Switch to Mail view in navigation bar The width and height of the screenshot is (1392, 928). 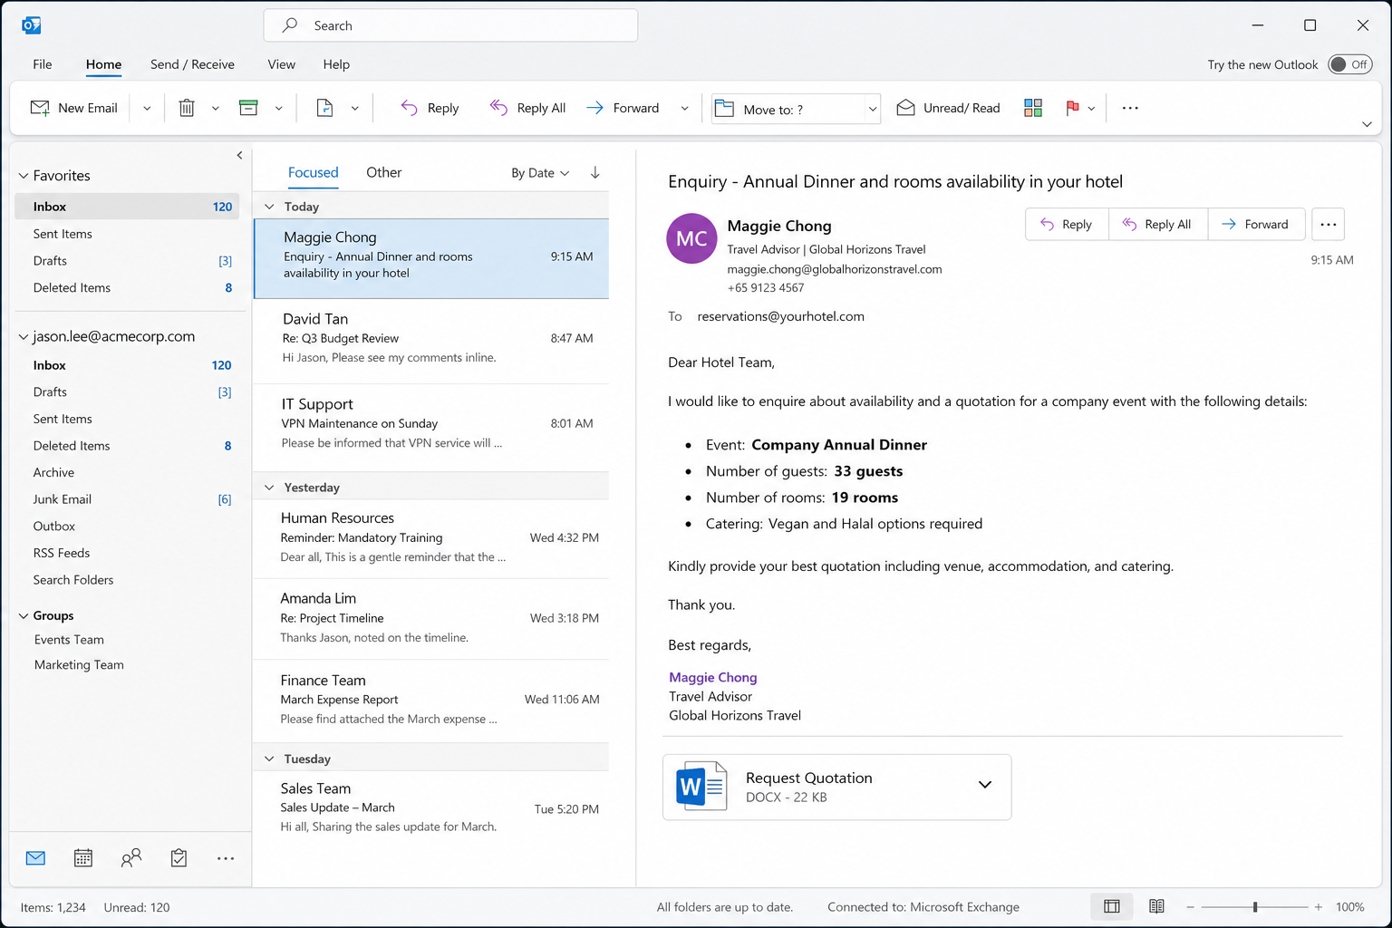click(x=35, y=858)
